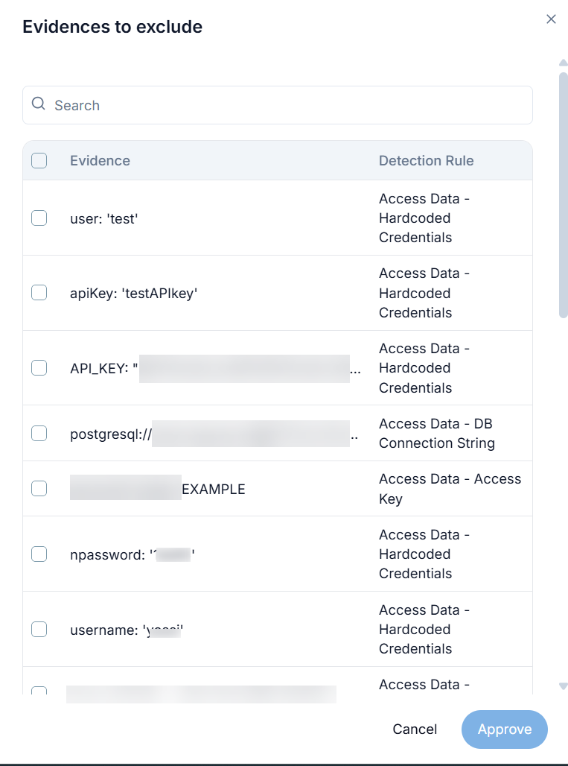Approve the evidence exclusions
This screenshot has height=766, width=568.
tap(504, 729)
